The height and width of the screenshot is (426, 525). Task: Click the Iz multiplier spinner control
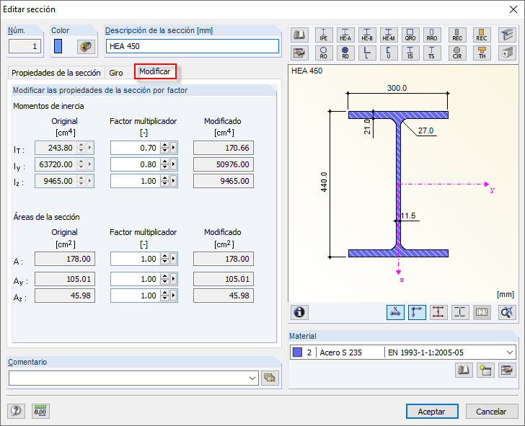coord(164,181)
